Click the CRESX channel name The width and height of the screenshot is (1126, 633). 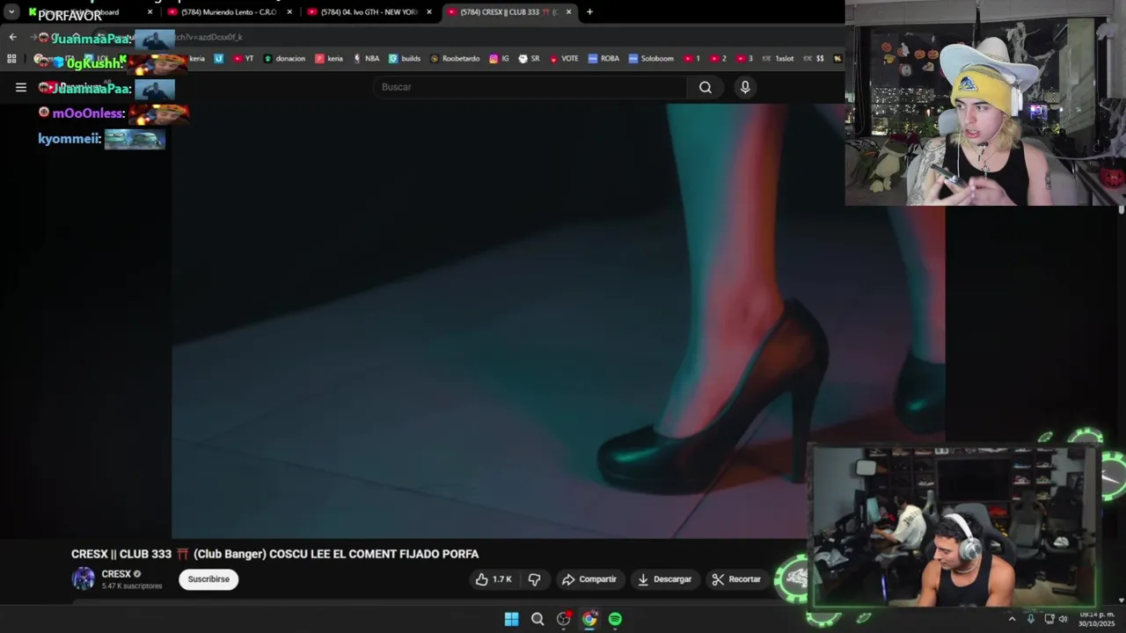(x=116, y=574)
